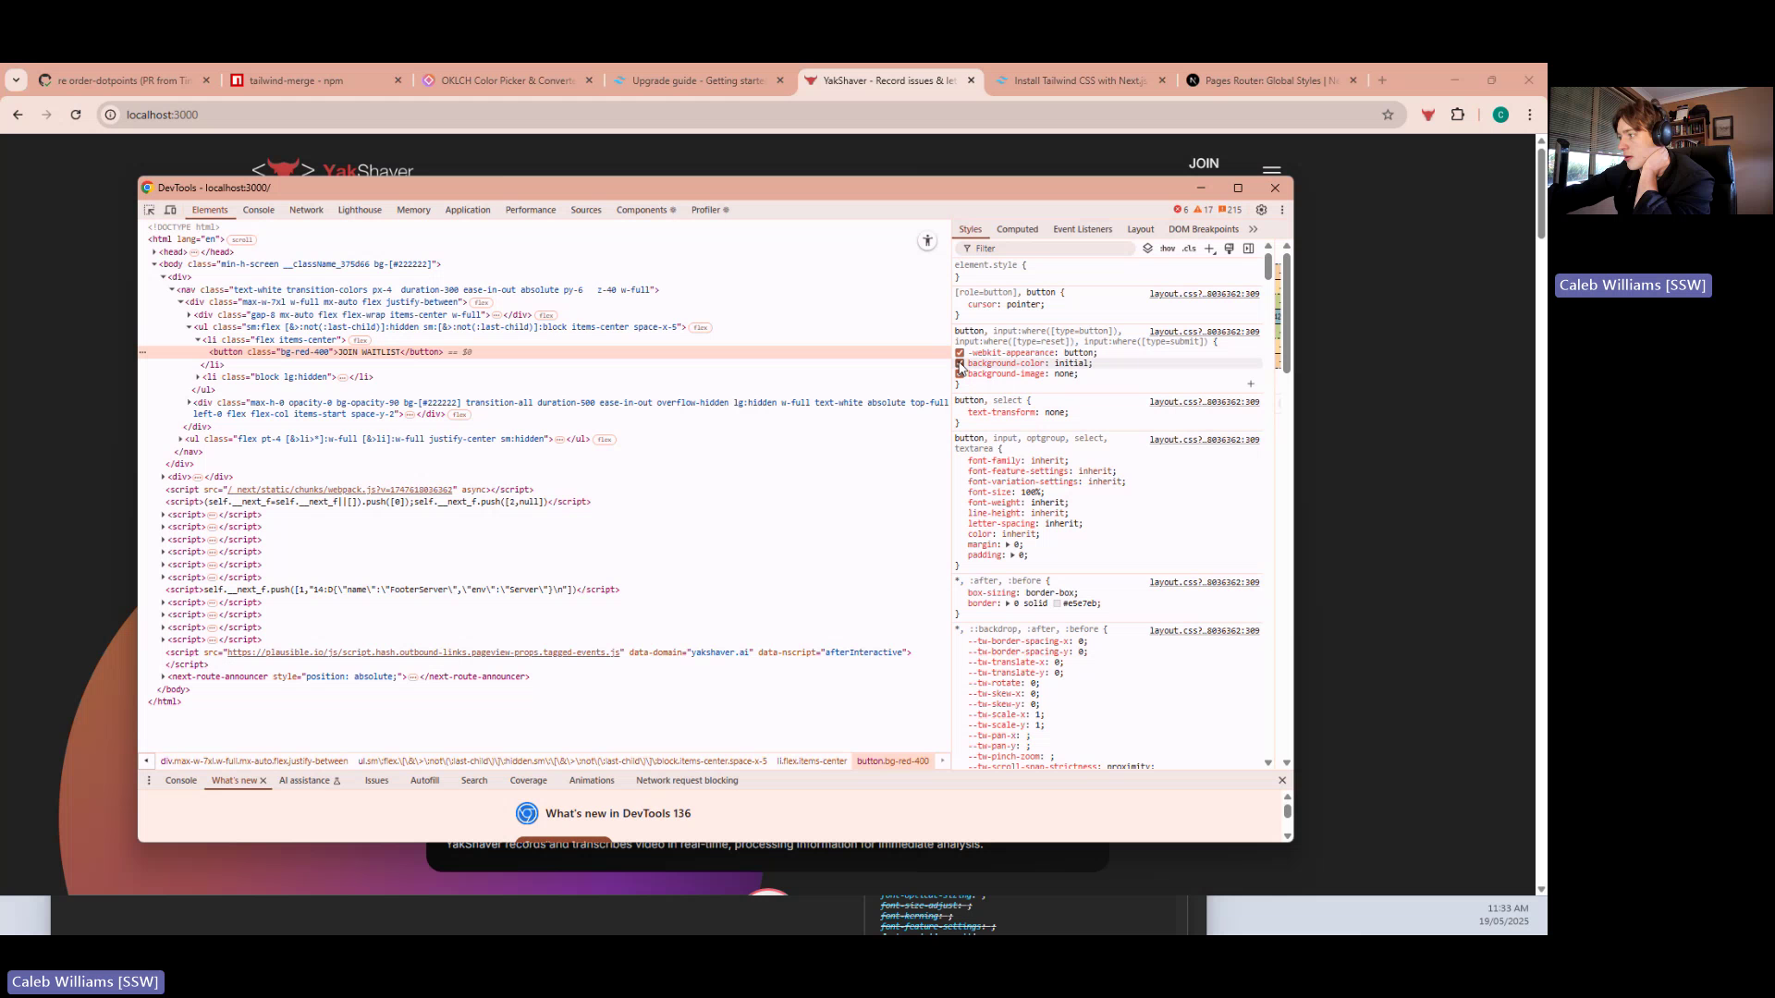Click the red errors count badge showing 6
Image resolution: width=1775 pixels, height=998 pixels.
[x=1181, y=210]
